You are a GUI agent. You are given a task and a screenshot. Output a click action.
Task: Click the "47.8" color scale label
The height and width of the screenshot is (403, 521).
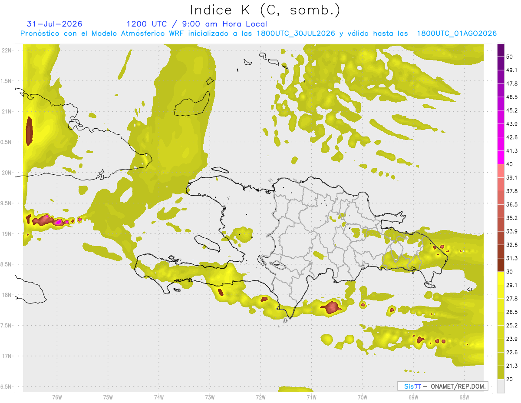pos(512,83)
